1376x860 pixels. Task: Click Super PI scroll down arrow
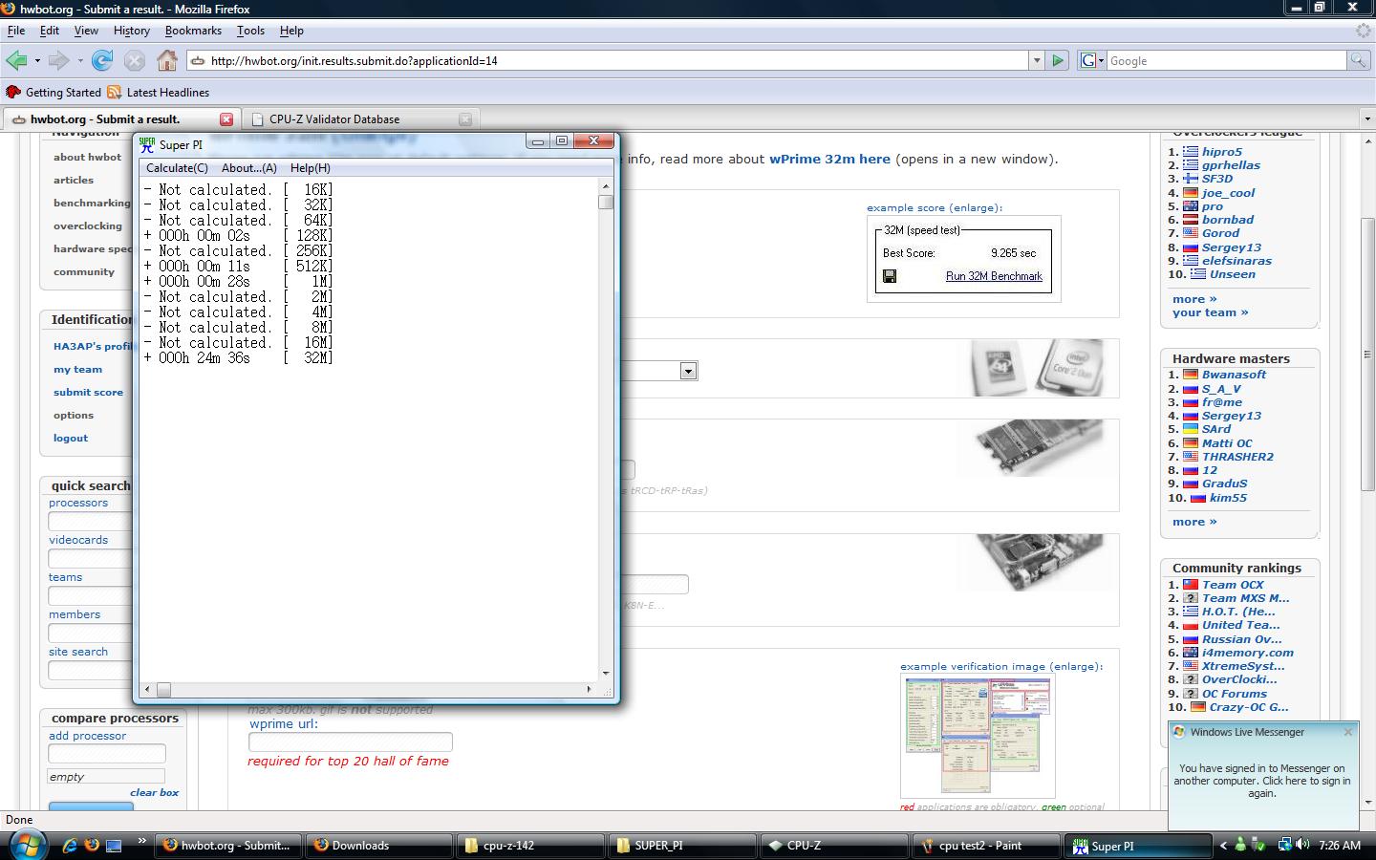(x=606, y=674)
